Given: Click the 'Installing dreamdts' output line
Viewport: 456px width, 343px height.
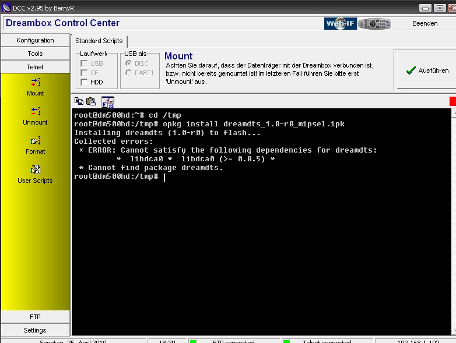Looking at the screenshot, I should [167, 133].
